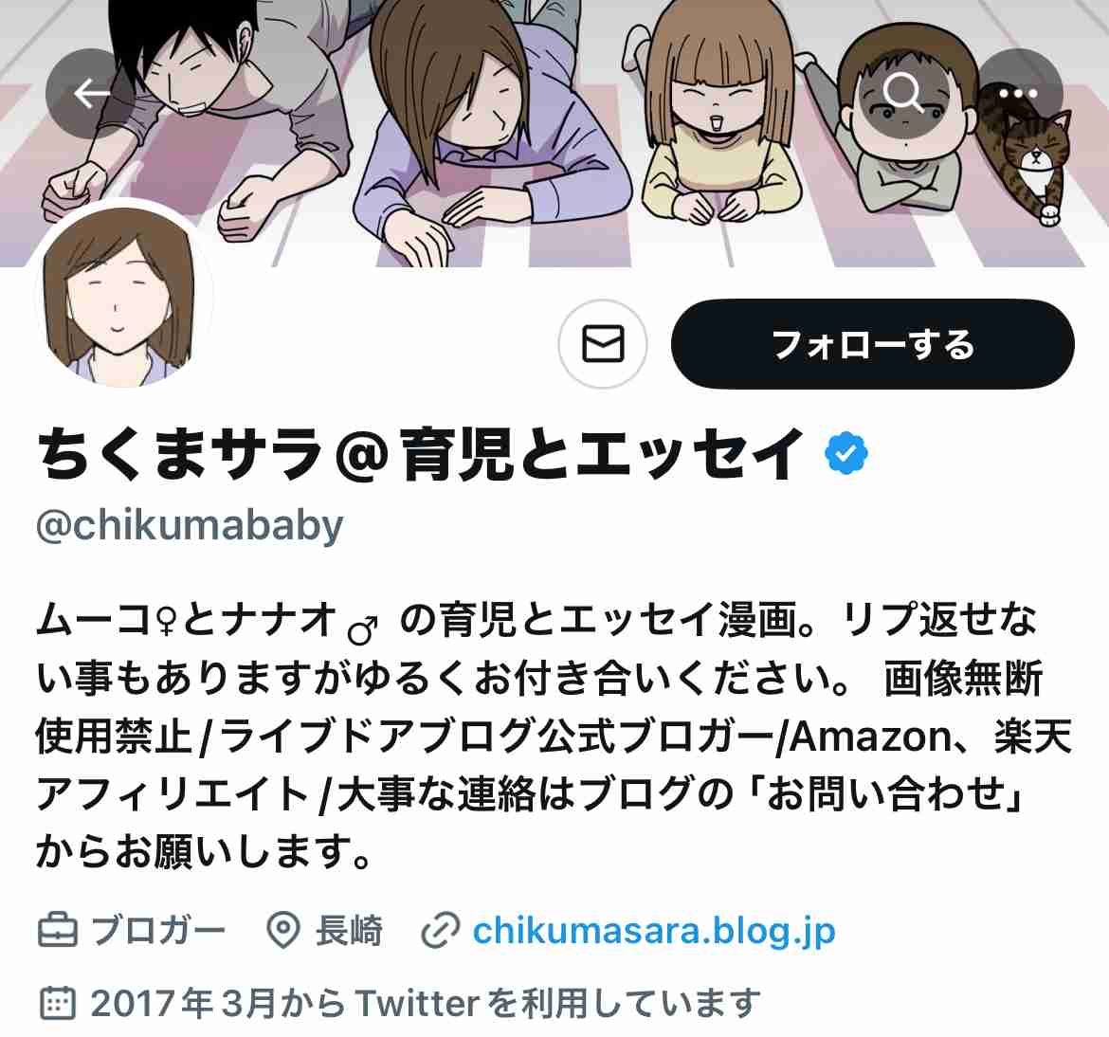Send a message via the envelope icon
1109x1037 pixels.
(603, 344)
